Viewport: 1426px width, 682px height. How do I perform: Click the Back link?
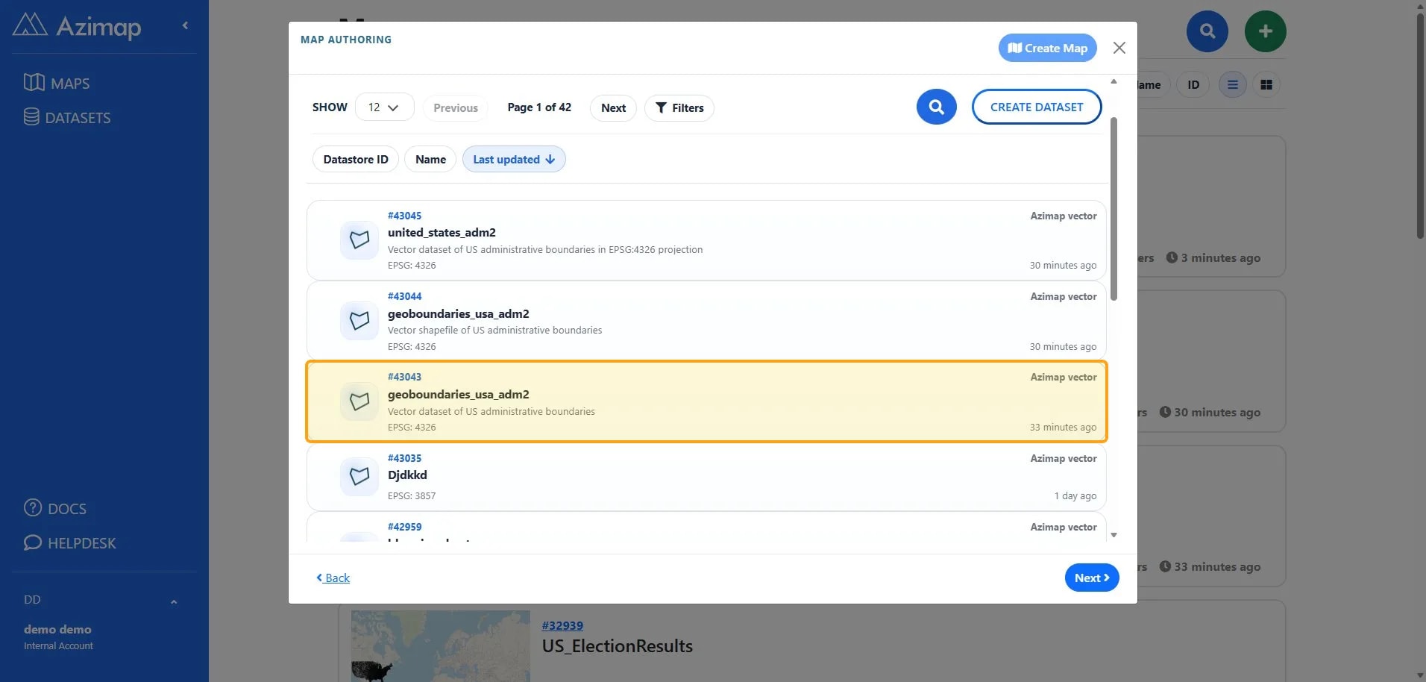pyautogui.click(x=333, y=578)
